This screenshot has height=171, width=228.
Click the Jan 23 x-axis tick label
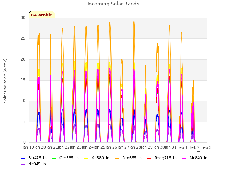click(76, 147)
